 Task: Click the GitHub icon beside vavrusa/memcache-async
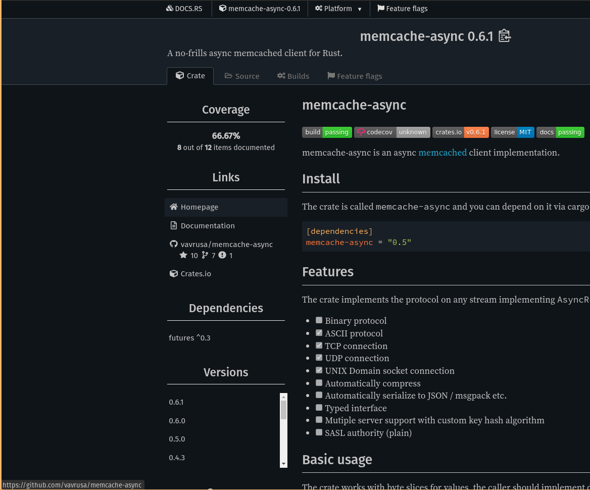click(x=173, y=244)
